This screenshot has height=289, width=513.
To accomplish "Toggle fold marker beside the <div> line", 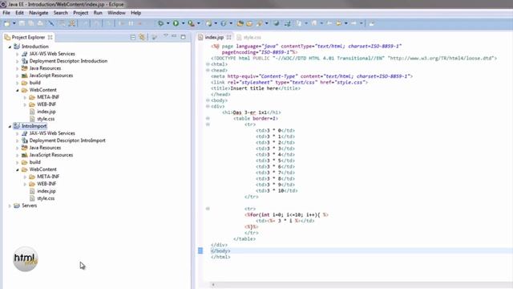I will [208, 106].
